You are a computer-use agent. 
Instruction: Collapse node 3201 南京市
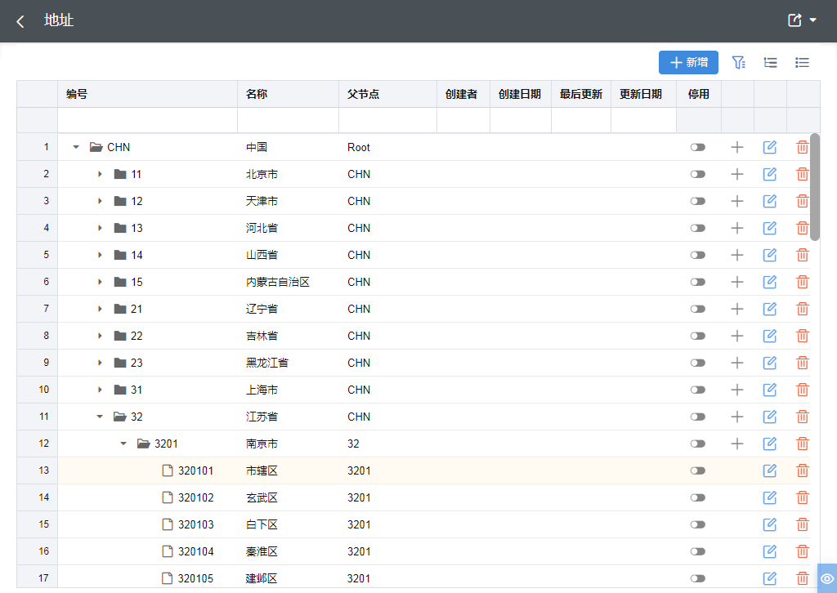point(123,444)
